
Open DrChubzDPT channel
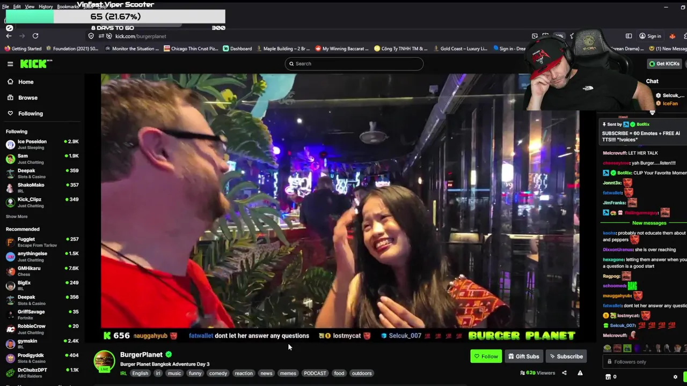42,372
